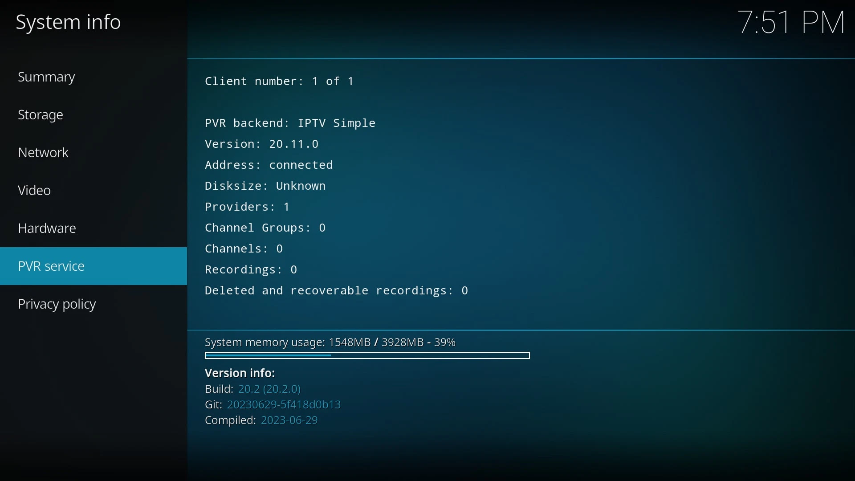Image resolution: width=855 pixels, height=481 pixels.
Task: Show Hardware information
Action: [x=94, y=228]
